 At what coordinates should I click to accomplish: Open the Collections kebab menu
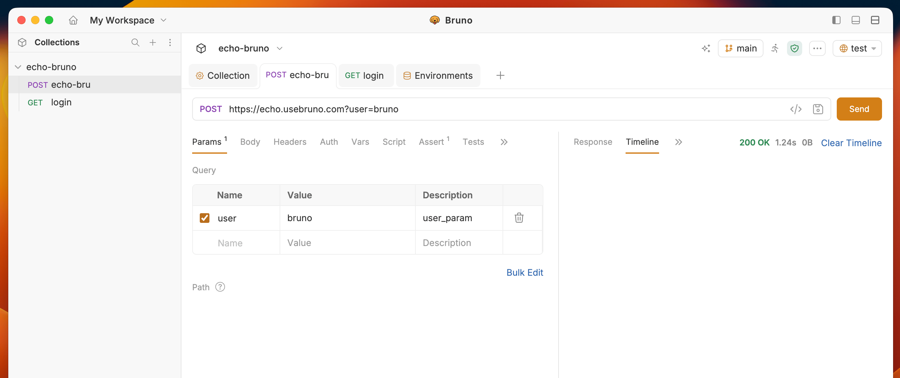click(x=170, y=42)
